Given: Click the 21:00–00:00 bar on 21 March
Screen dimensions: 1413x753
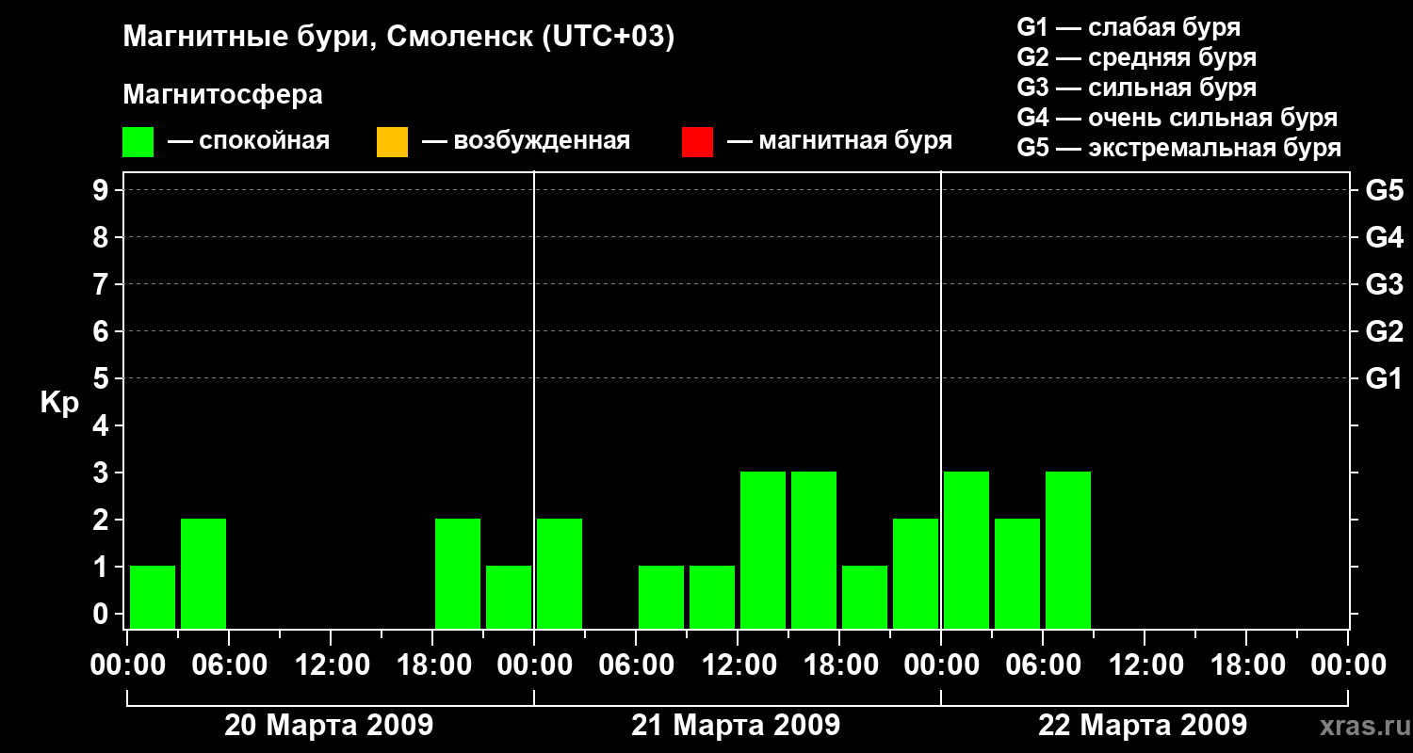Looking at the screenshot, I should point(916,573).
